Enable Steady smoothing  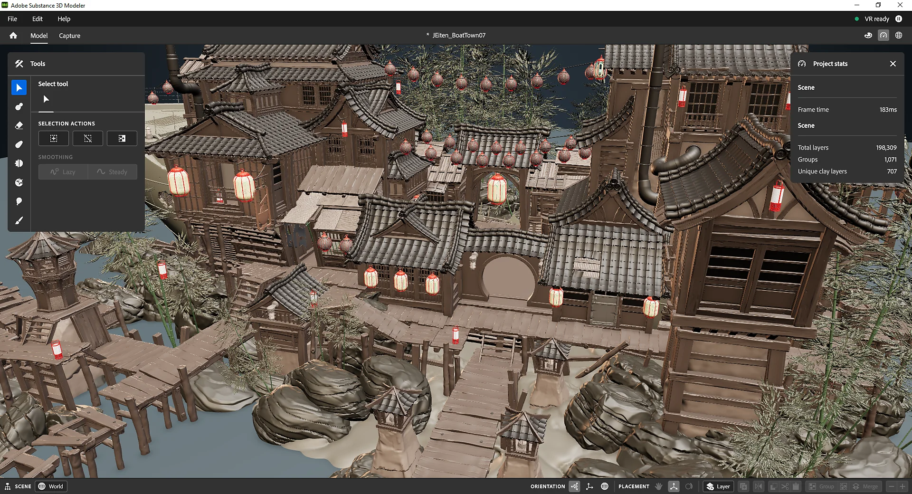[113, 171]
